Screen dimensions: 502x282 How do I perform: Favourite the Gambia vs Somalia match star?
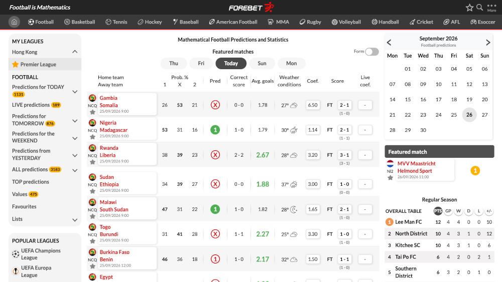(x=92, y=112)
